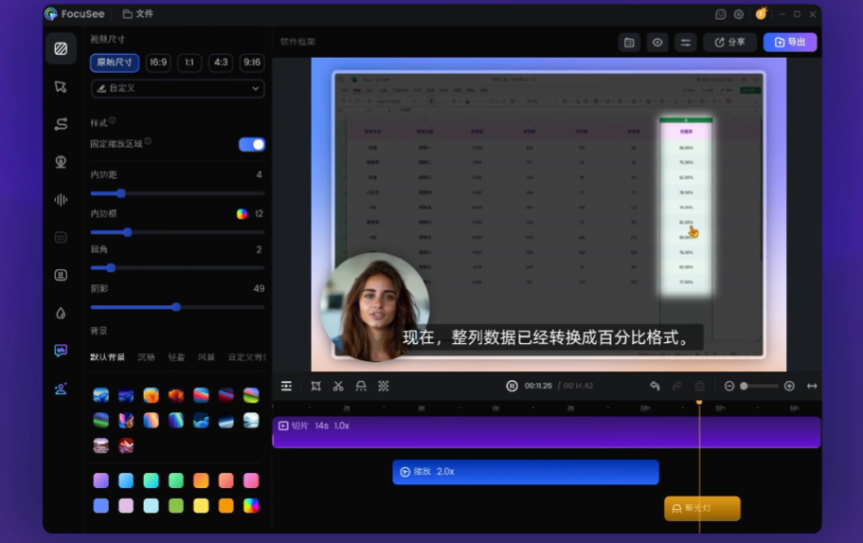Image resolution: width=863 pixels, height=543 pixels.
Task: Open the adjustment sliders icon in top bar
Action: point(685,43)
